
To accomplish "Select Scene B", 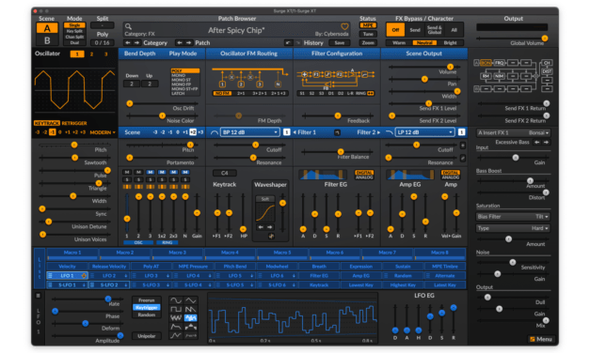I will click(x=47, y=39).
